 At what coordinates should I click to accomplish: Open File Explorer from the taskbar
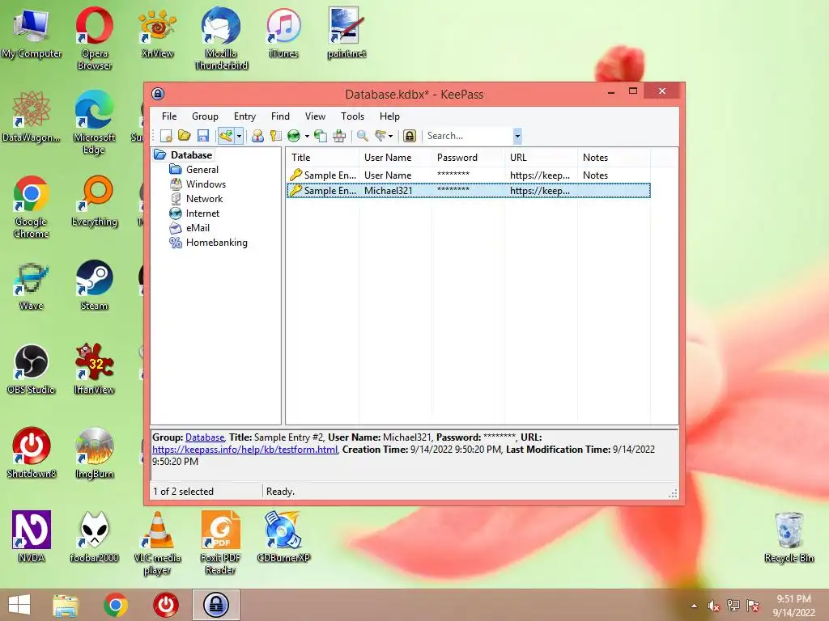tap(65, 605)
